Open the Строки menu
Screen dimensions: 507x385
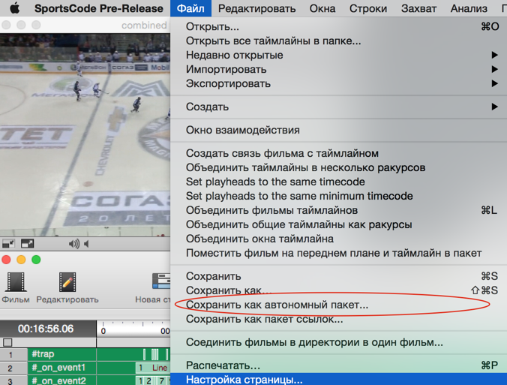368,8
